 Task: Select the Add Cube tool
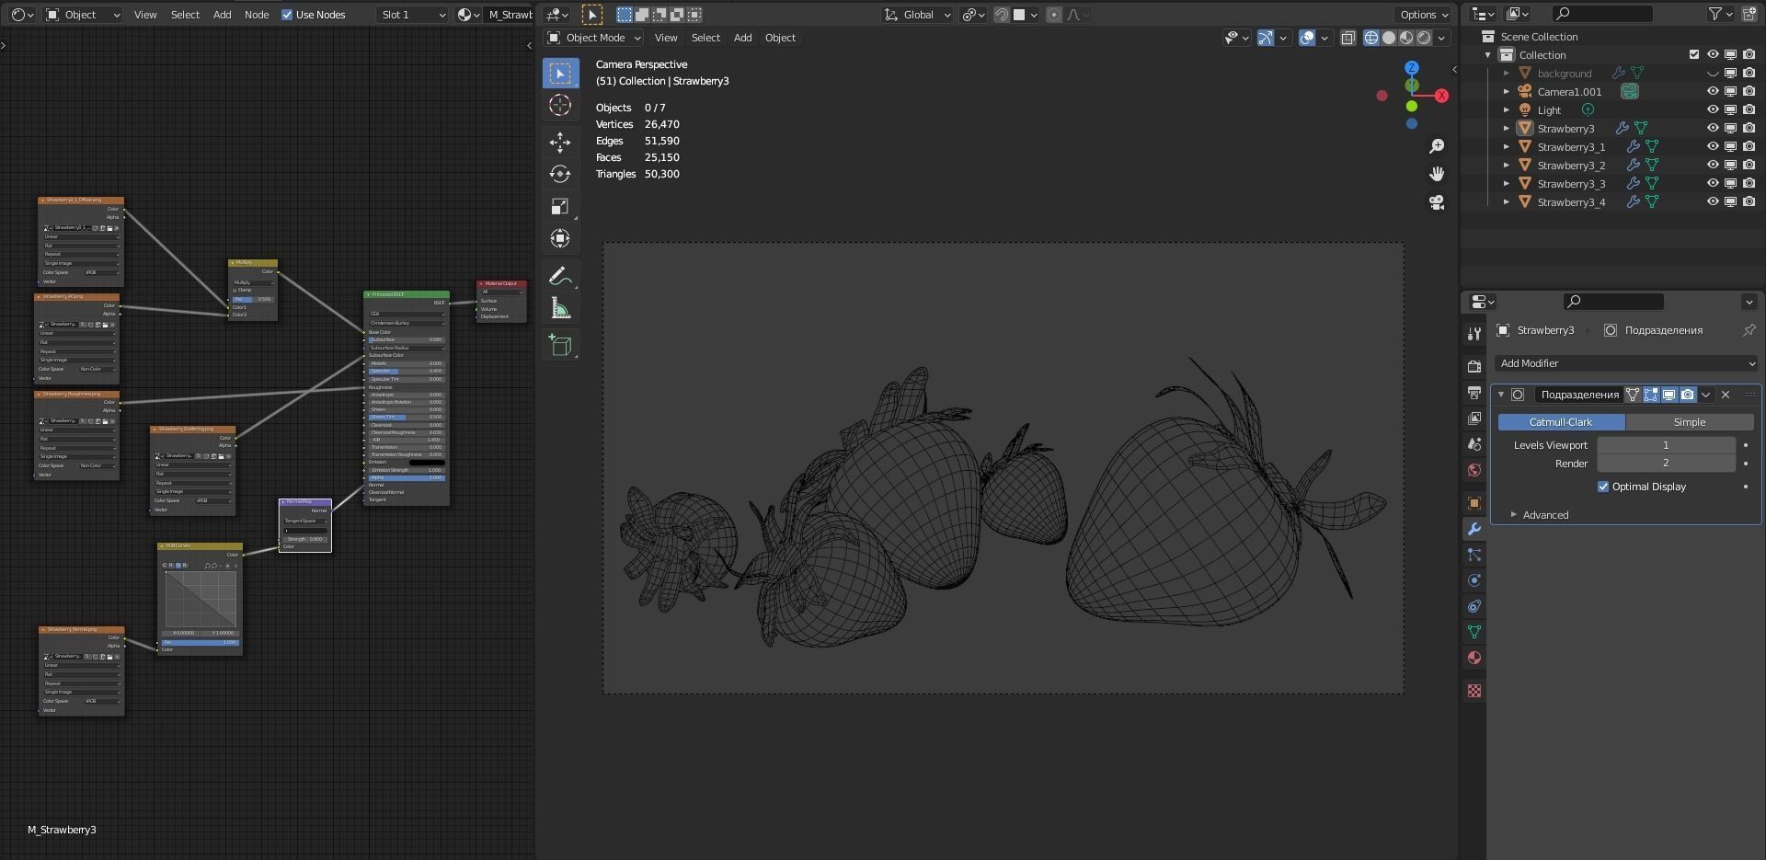point(560,345)
